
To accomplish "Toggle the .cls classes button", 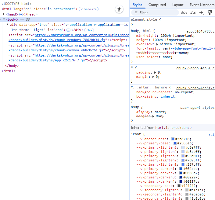I will click(193, 12).
